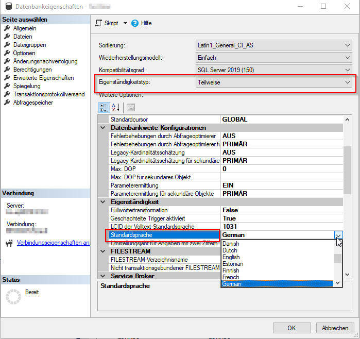Viewport: 360px width, 339px height.
Task: Change the Eigenständigkeitstyp dropdown value
Action: 348,82
